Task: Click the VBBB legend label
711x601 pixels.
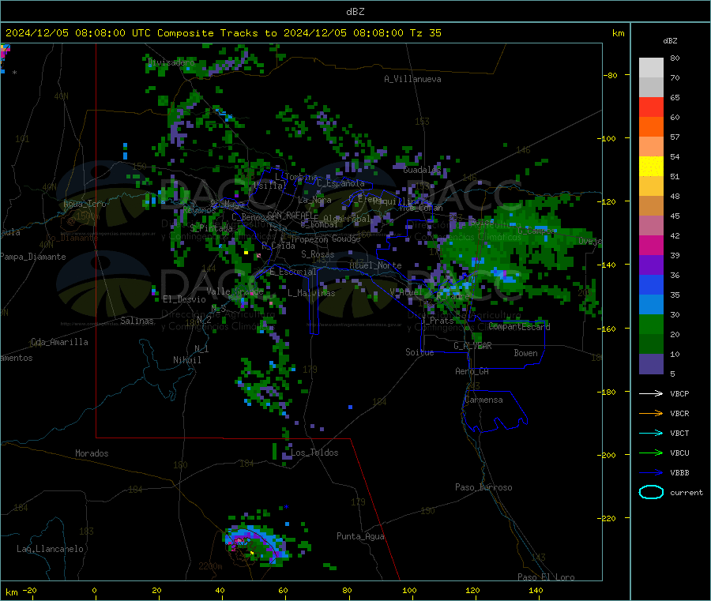Action: click(679, 473)
